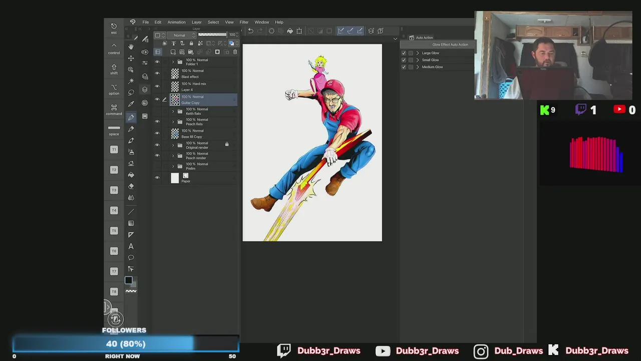Click the Fill bucket command bar icon
This screenshot has height=361, width=641.
289,31
